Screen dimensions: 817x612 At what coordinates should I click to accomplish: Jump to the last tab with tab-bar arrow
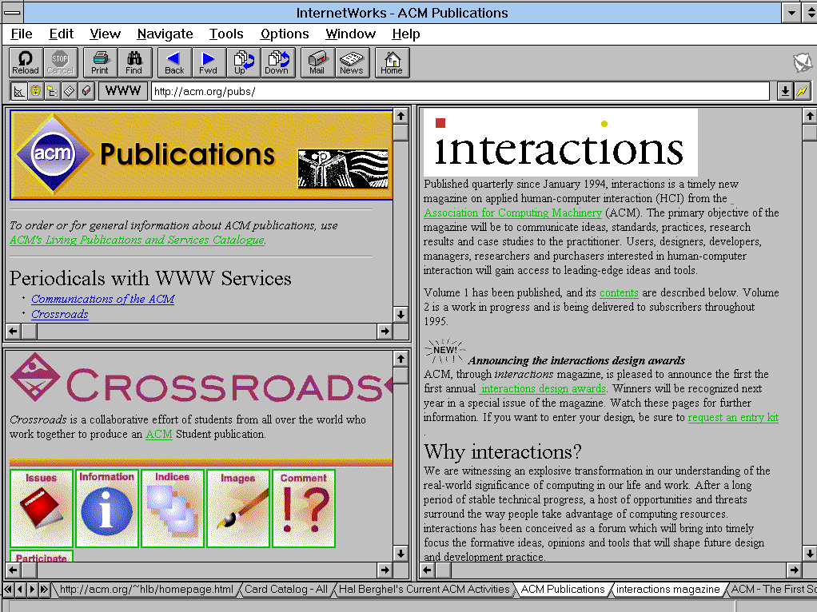(x=44, y=590)
